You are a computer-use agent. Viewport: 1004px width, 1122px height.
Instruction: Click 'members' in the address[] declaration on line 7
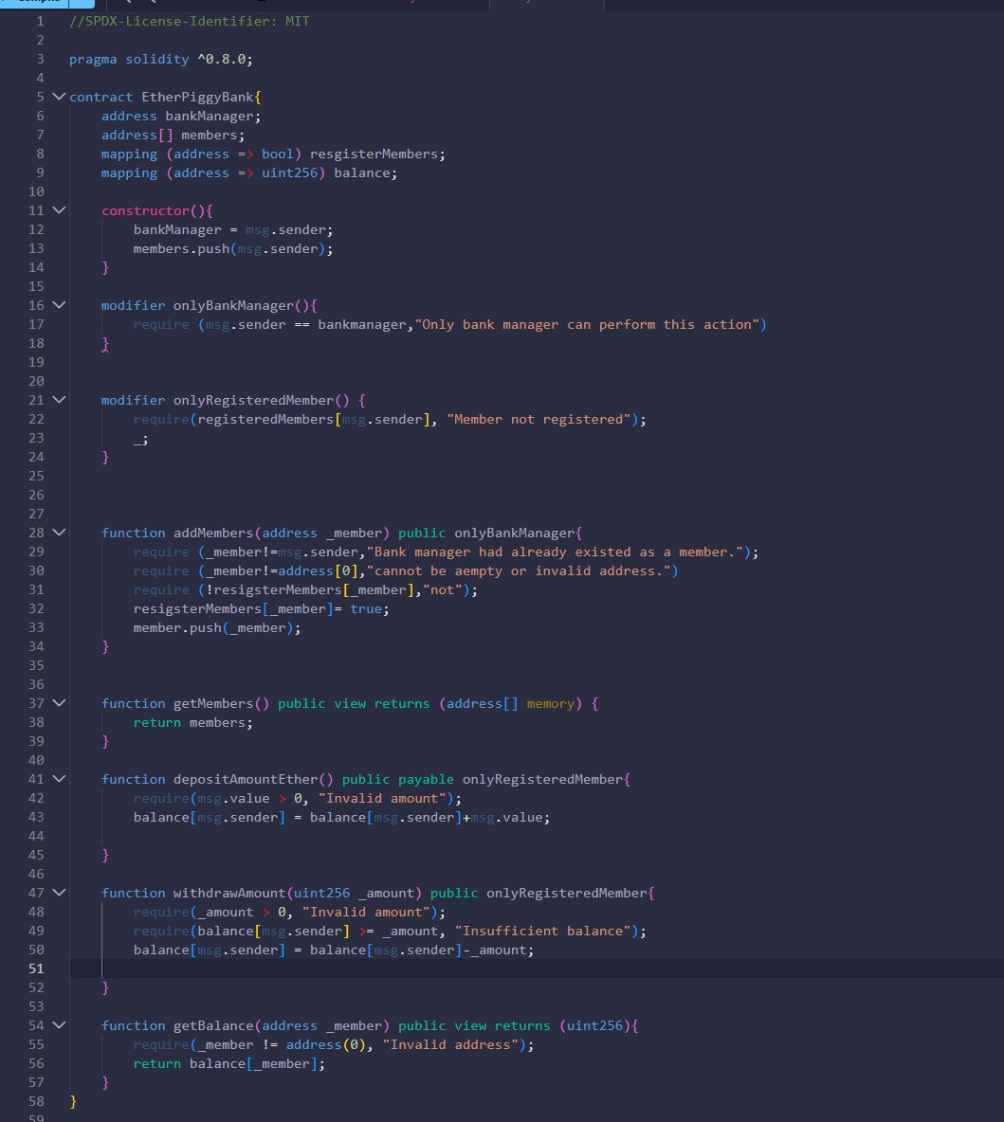(209, 136)
